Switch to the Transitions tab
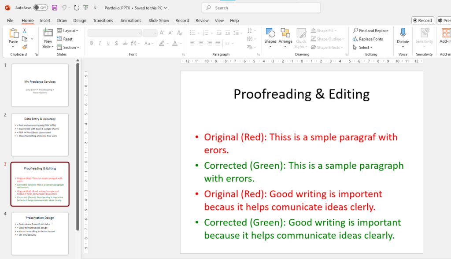The width and height of the screenshot is (451, 259). pos(103,20)
